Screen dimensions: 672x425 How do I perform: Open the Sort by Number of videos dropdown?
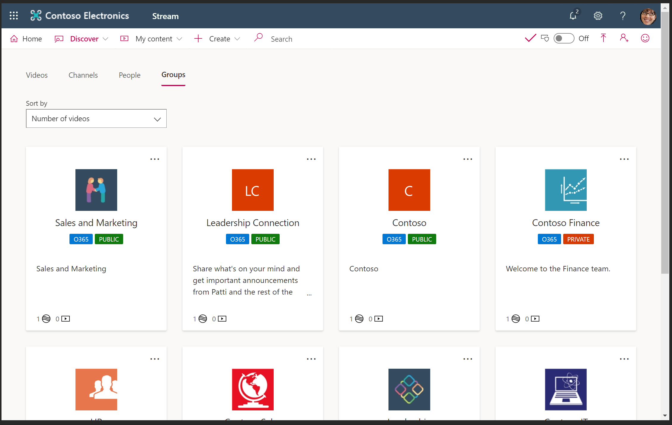(96, 119)
